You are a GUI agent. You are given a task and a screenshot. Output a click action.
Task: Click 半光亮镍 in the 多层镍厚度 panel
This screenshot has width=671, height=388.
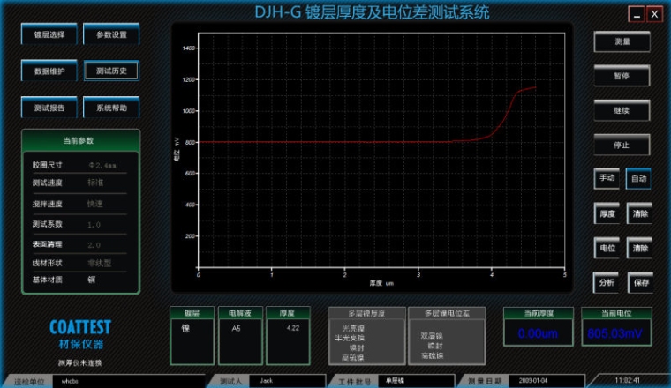click(x=350, y=338)
